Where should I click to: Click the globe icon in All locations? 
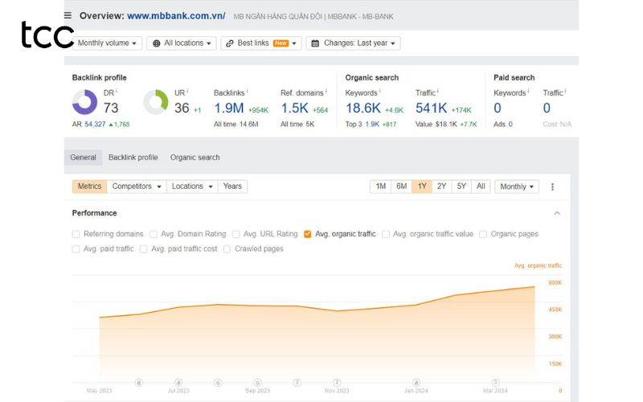click(156, 43)
